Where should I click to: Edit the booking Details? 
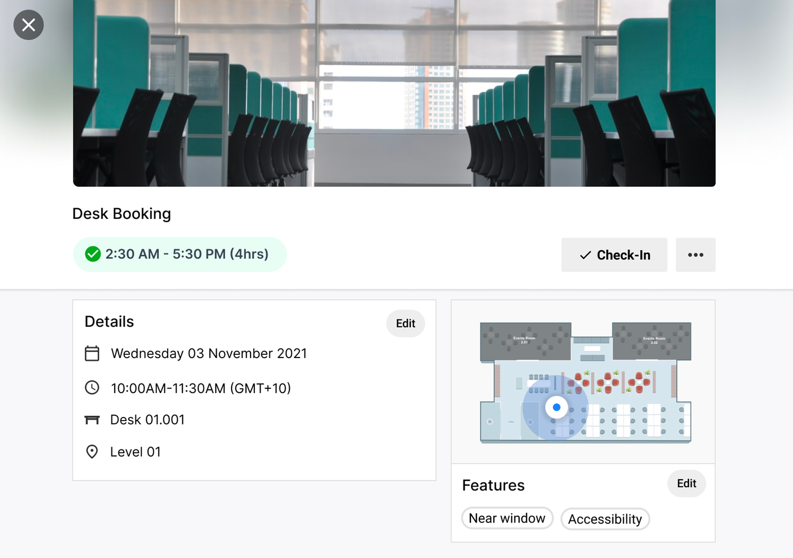point(405,323)
